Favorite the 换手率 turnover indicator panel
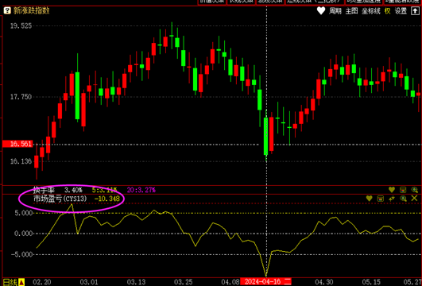Screen dimensions: 422x286 click(392, 190)
